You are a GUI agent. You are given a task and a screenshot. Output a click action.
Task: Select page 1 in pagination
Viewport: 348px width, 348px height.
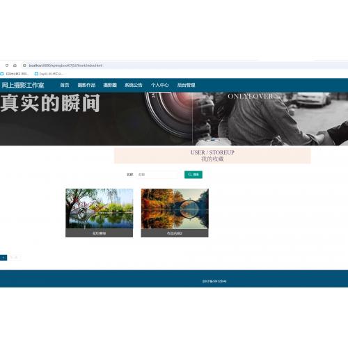point(3,258)
